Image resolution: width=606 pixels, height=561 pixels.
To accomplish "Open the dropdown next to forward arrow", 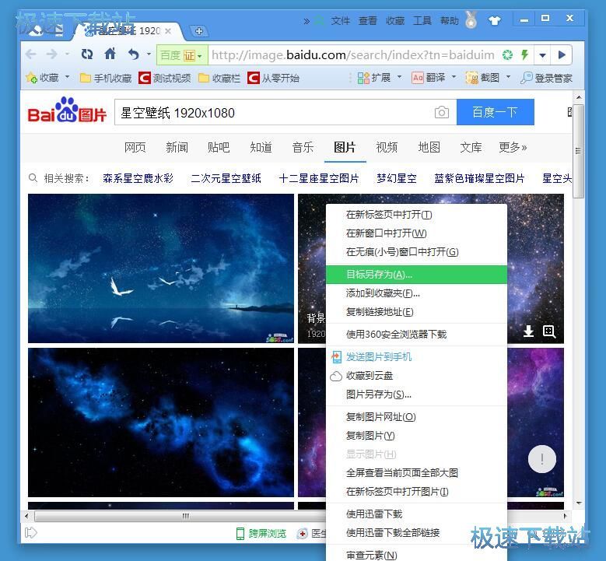I will point(67,54).
